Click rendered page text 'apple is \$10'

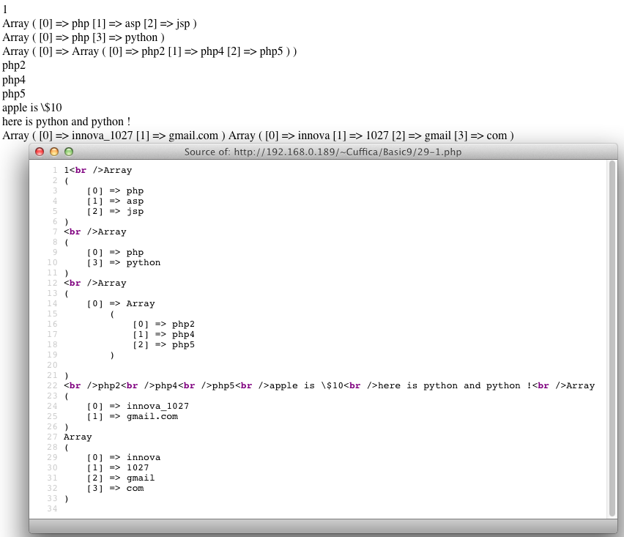point(32,108)
